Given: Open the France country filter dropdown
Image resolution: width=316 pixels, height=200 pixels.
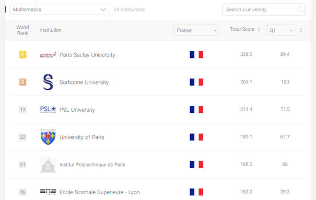Looking at the screenshot, I should (x=196, y=30).
